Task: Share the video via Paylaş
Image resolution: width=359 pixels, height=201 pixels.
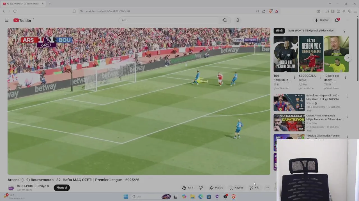Action: pyautogui.click(x=216, y=188)
